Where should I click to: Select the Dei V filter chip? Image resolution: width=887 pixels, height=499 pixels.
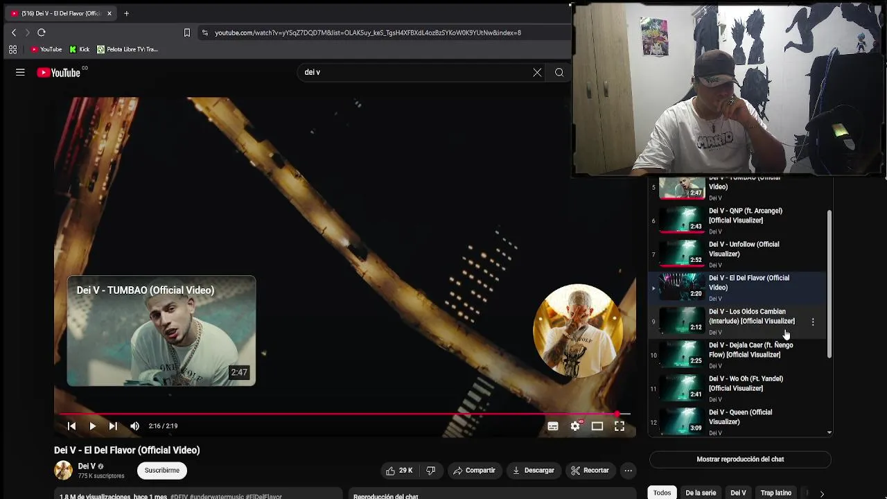(738, 493)
